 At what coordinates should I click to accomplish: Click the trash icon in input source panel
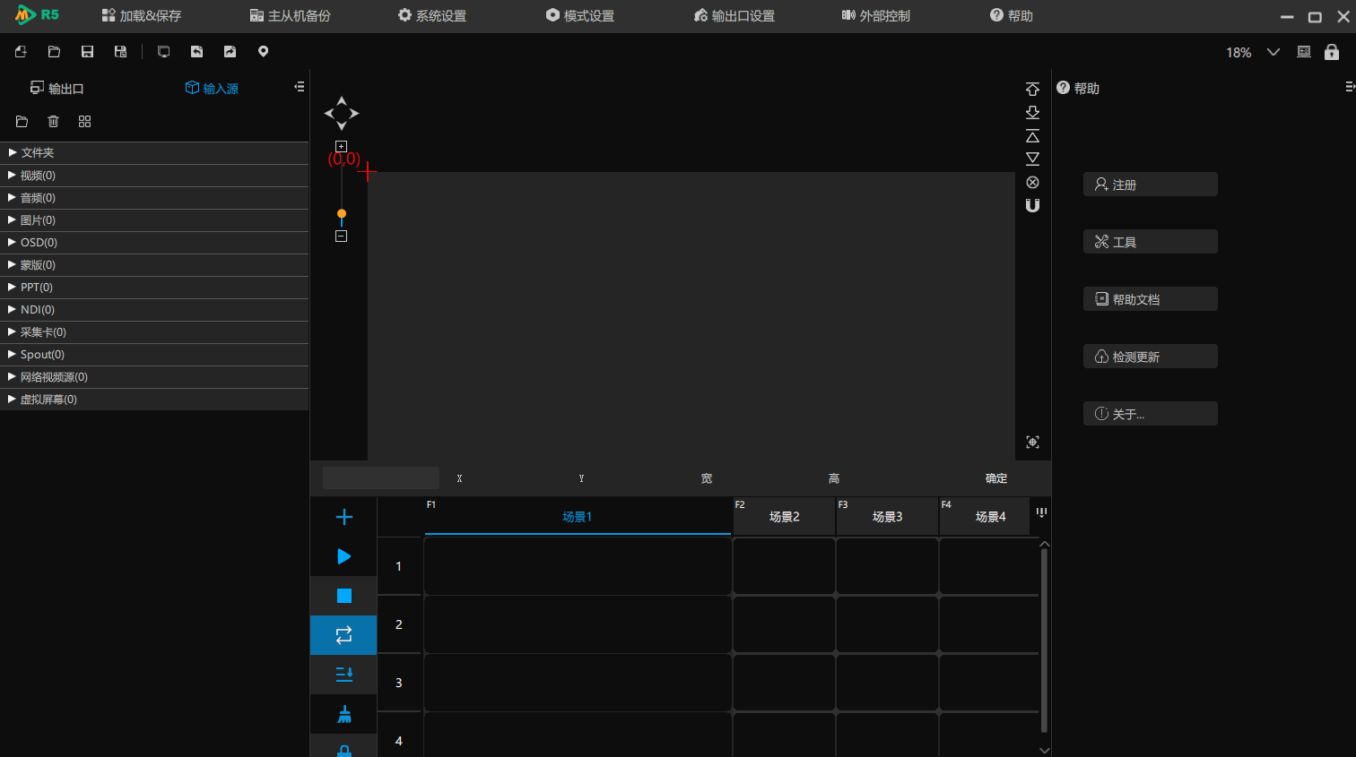(53, 122)
